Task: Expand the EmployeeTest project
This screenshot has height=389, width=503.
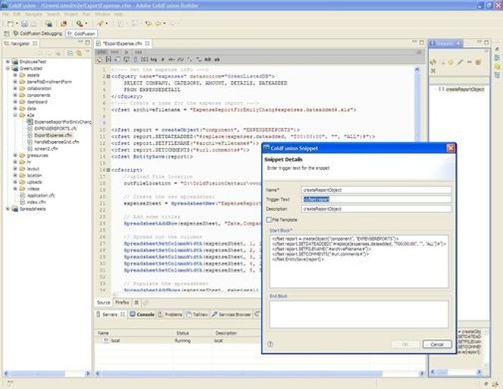Action: [x=8, y=61]
